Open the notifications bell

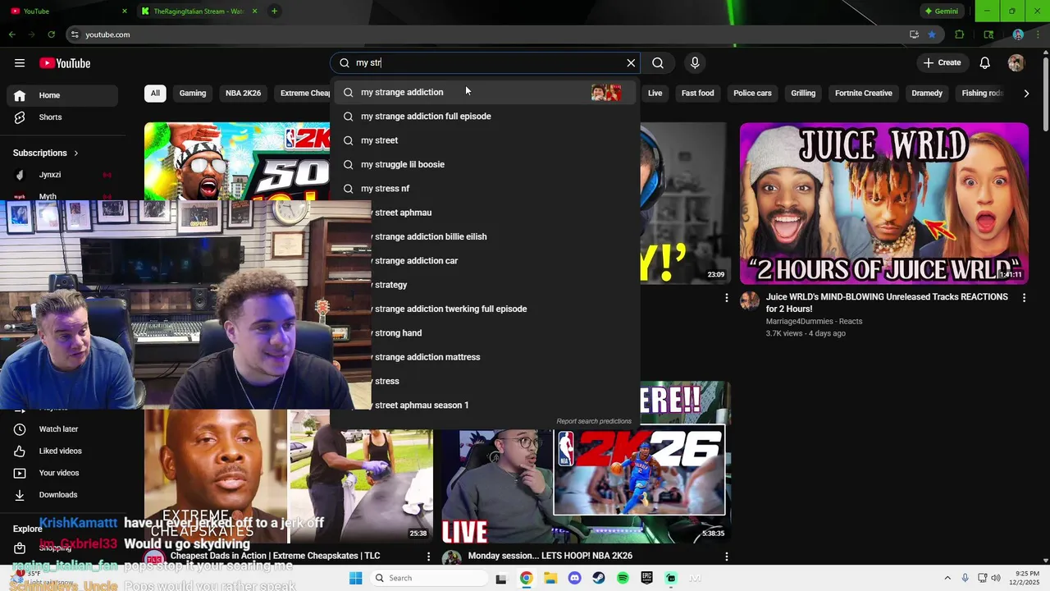[x=985, y=63]
